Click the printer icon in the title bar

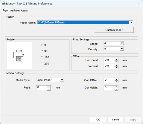click(x=4, y=4)
